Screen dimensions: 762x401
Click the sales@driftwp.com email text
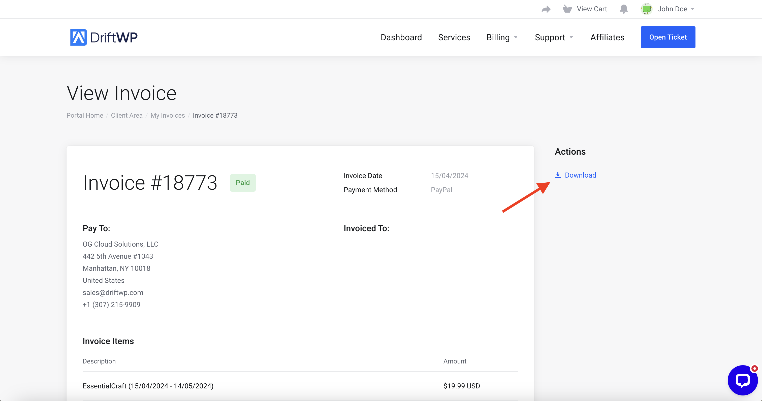113,292
